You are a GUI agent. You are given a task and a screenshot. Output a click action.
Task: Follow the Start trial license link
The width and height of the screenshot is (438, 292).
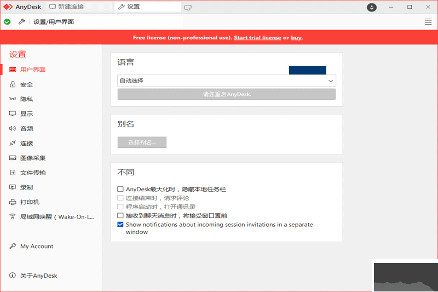pos(257,37)
